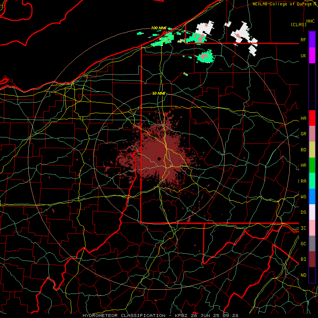Click the 100 NMI range ring label

[159, 28]
